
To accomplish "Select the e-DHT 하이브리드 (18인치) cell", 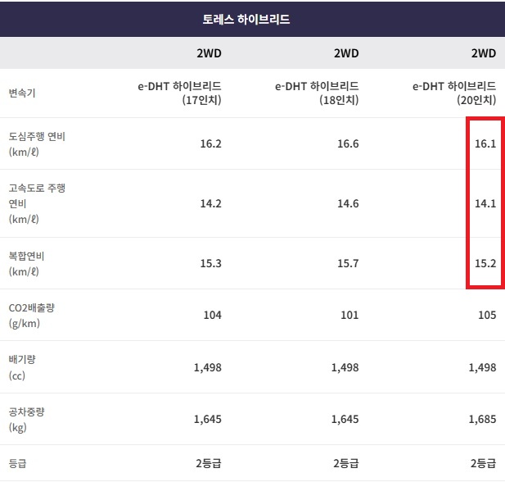I will click(x=317, y=93).
